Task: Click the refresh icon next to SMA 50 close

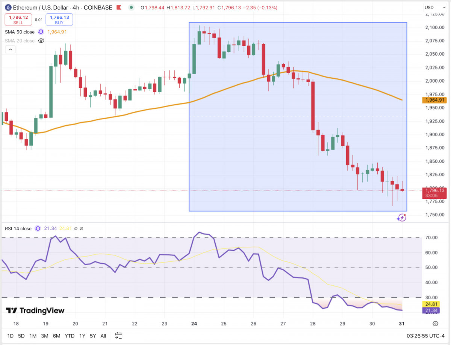Action: tap(41, 32)
